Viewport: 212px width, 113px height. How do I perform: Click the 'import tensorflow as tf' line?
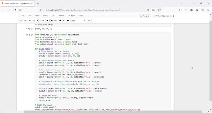pos(47,37)
